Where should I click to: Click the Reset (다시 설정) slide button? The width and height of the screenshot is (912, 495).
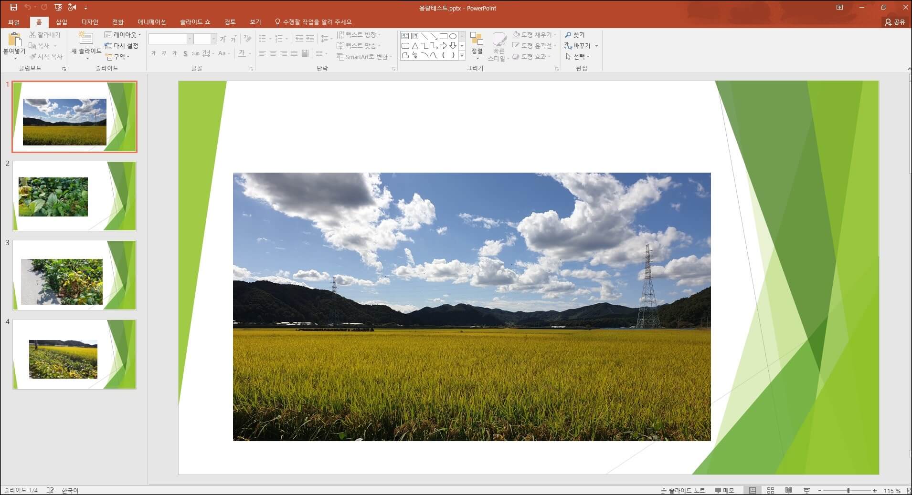click(122, 46)
